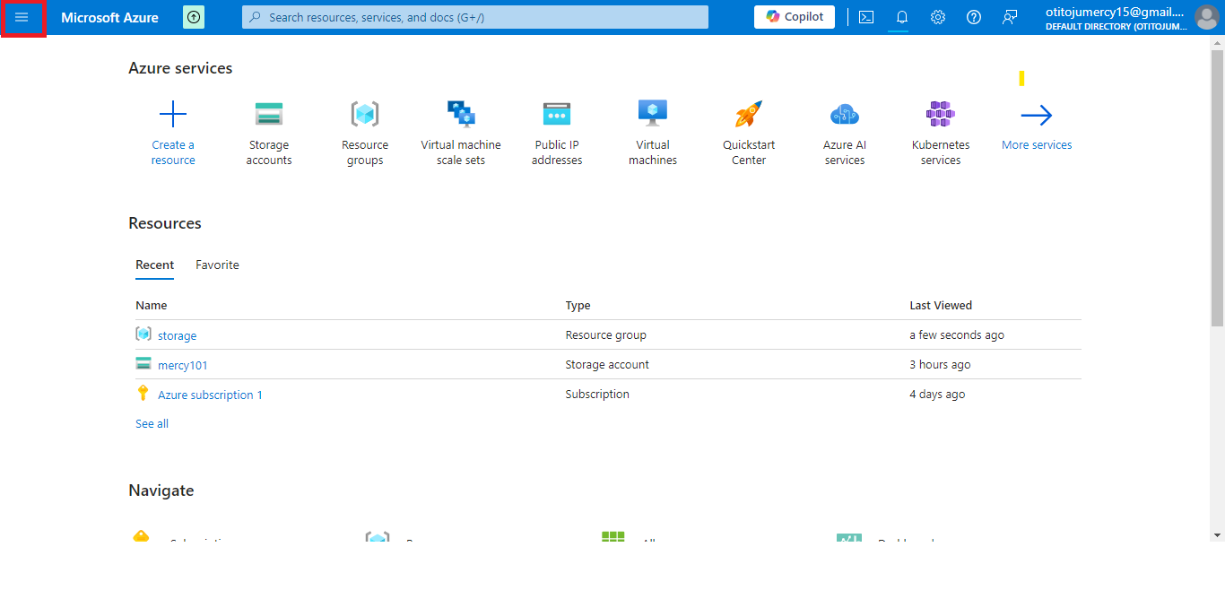Open the portal hamburger menu
This screenshot has height=599, width=1225.
click(22, 17)
